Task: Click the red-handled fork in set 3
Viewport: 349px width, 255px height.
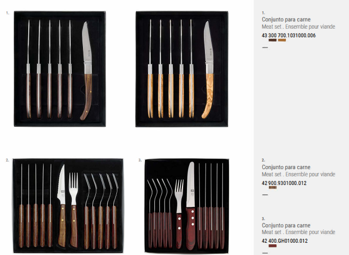Action: tap(179, 214)
